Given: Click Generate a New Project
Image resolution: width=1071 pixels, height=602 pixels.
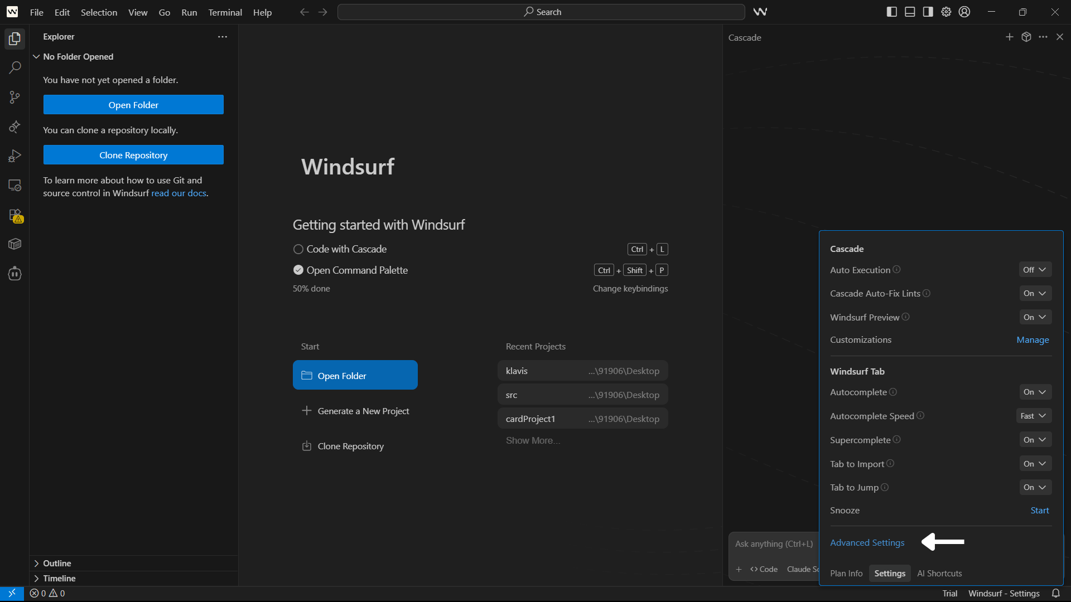Looking at the screenshot, I should [355, 411].
